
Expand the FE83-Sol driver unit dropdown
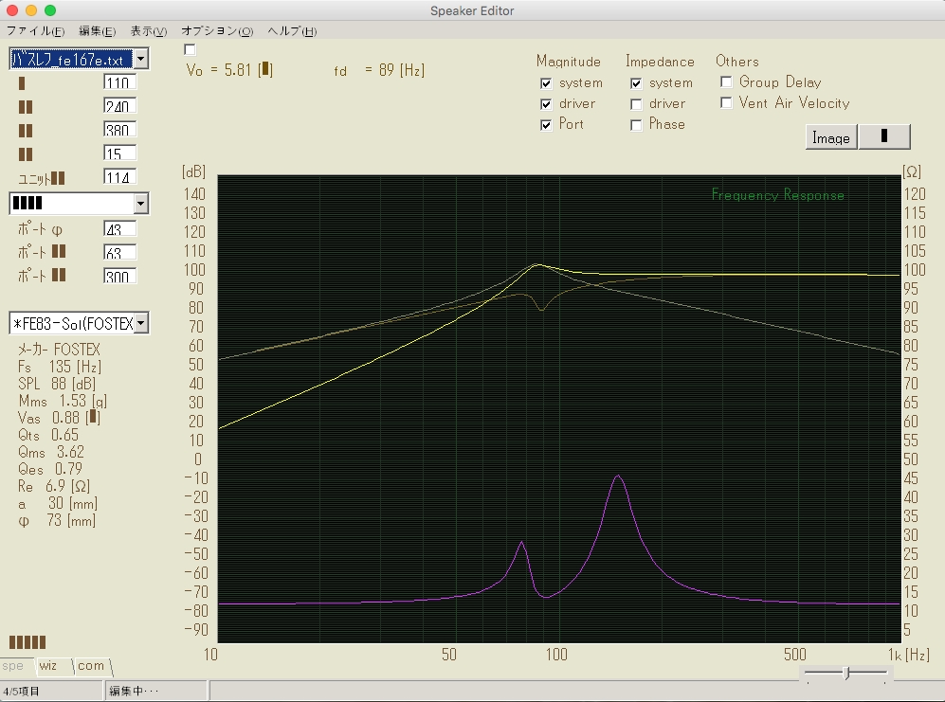pyautogui.click(x=140, y=323)
